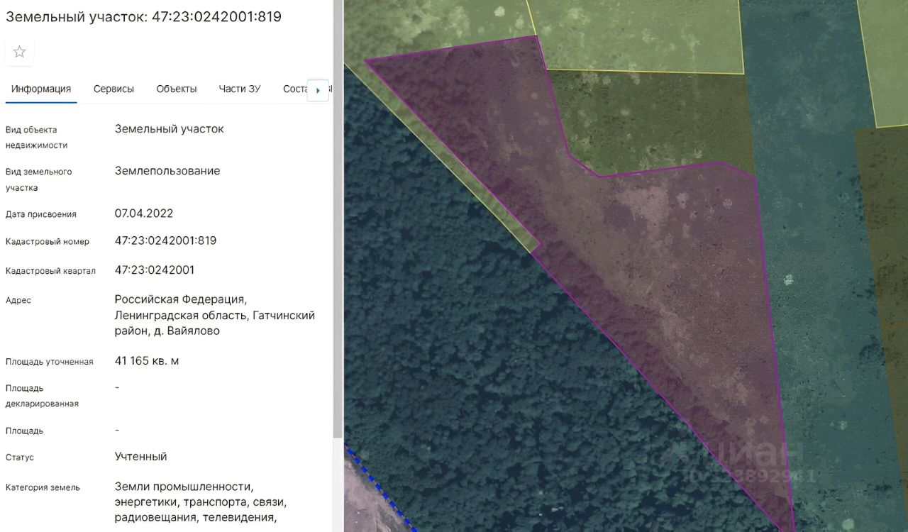Click cadastral quarter value 47:23:0242001
The width and height of the screenshot is (908, 532).
pos(155,270)
